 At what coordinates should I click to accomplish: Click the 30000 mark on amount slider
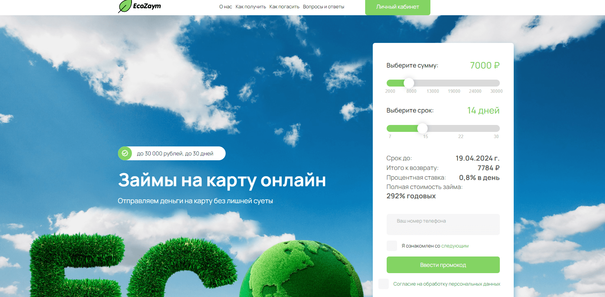pos(496,91)
